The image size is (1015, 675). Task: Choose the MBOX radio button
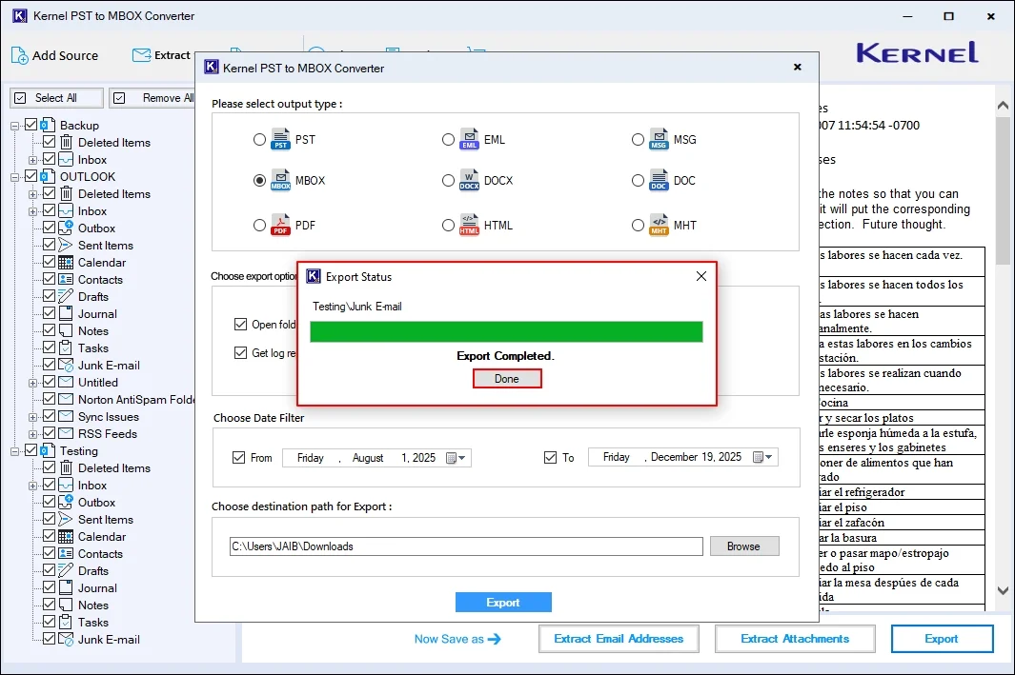tap(259, 180)
